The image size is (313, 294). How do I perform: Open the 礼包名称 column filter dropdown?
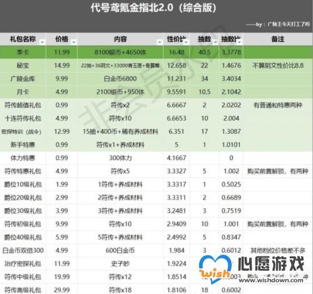click(x=43, y=43)
